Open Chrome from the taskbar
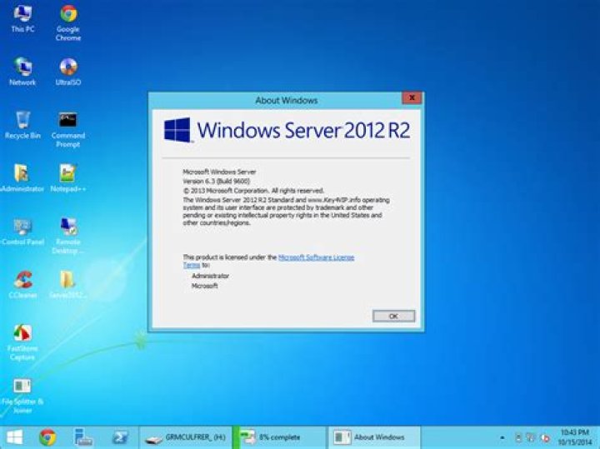The width and height of the screenshot is (600, 449). point(47,437)
